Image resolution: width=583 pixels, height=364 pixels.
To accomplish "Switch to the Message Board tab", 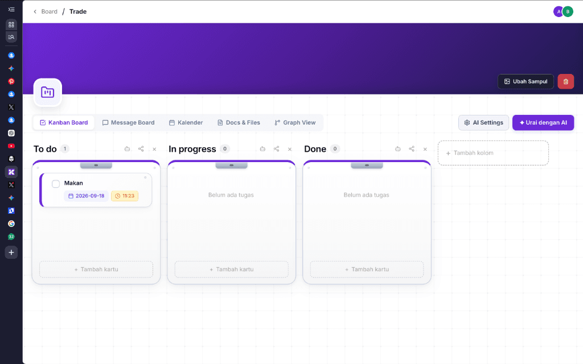I will 128,123.
